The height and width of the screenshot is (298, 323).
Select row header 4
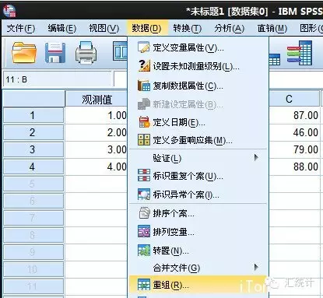click(x=33, y=167)
